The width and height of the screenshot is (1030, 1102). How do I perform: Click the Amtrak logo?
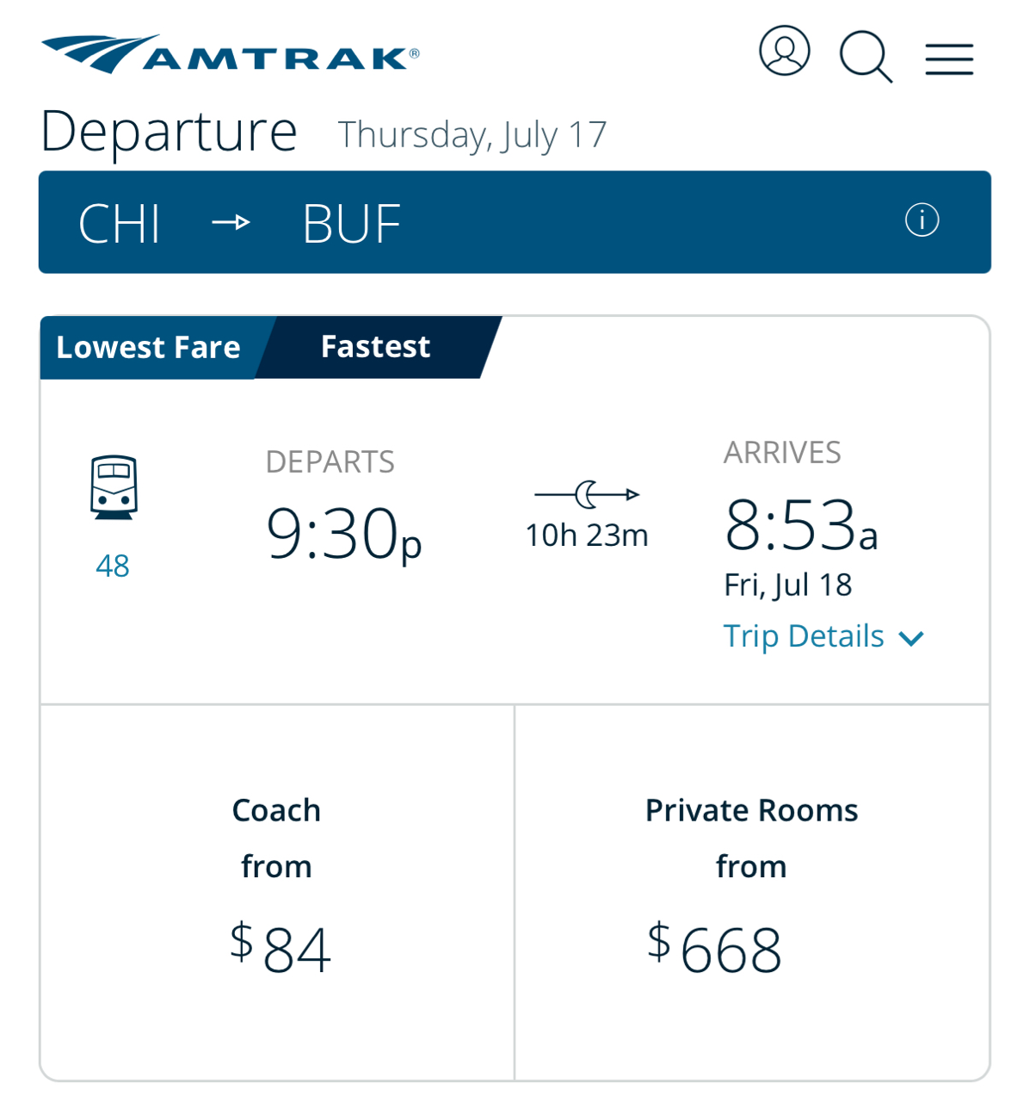click(230, 54)
